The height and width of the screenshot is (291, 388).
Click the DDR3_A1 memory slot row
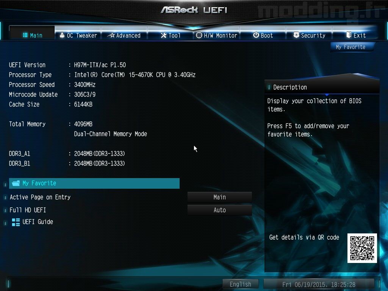tap(67, 154)
